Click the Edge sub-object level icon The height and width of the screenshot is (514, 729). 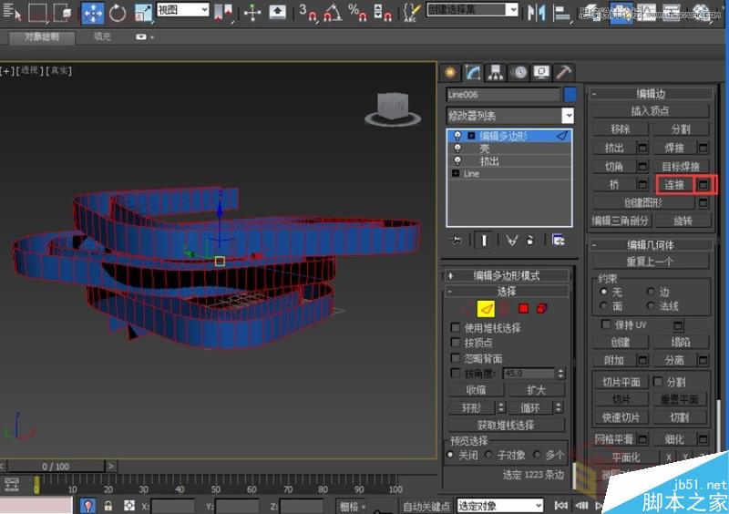(487, 310)
